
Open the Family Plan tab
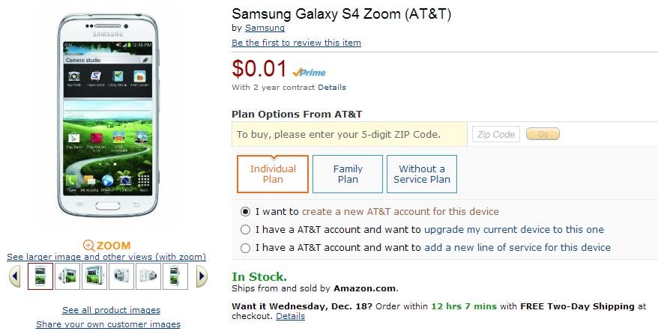click(348, 174)
